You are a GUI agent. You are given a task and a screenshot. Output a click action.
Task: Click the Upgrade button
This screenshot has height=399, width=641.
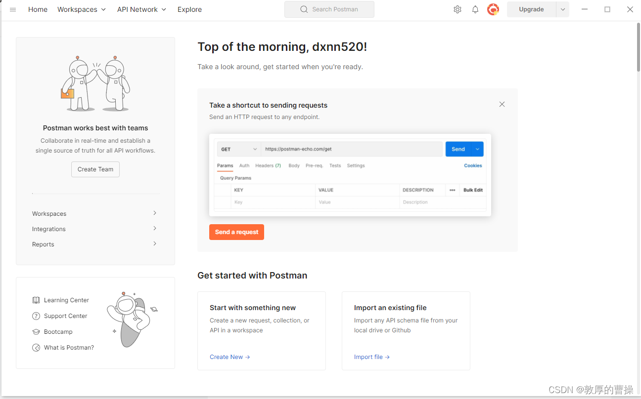pyautogui.click(x=531, y=9)
